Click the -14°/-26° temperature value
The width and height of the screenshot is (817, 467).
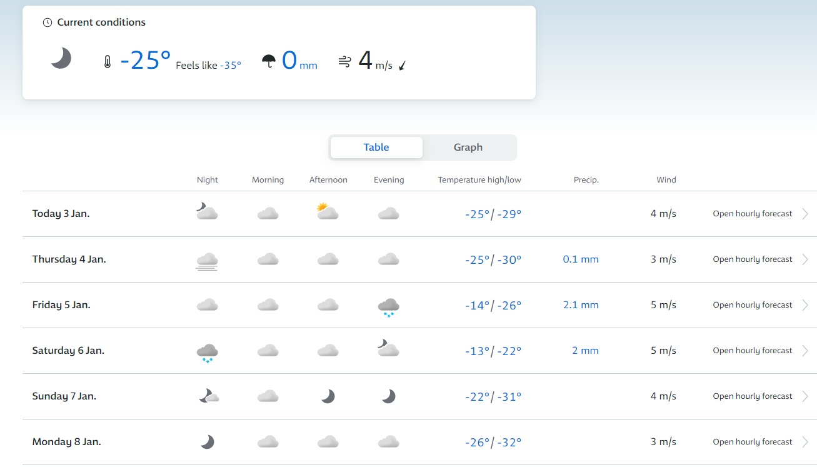[x=493, y=306]
